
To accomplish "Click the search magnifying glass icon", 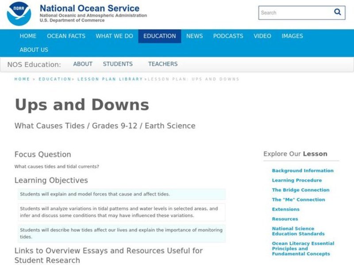I will [337, 12].
